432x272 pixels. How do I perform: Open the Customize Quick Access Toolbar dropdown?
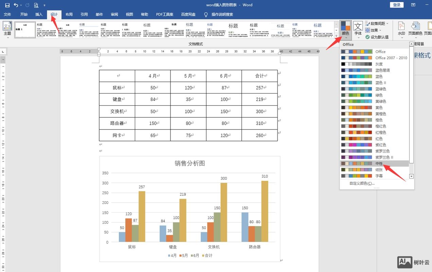44,5
